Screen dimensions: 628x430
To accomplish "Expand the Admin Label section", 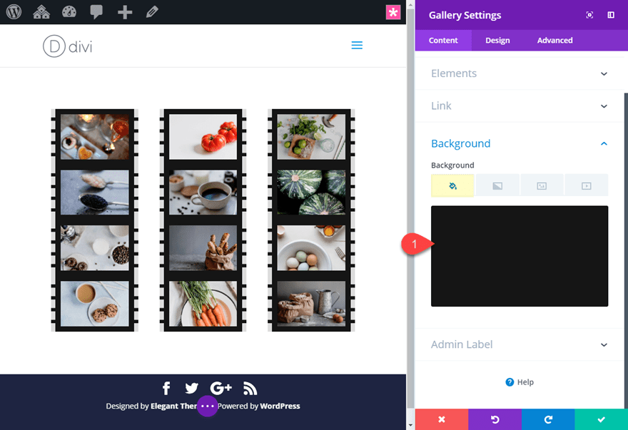I will pyautogui.click(x=519, y=344).
